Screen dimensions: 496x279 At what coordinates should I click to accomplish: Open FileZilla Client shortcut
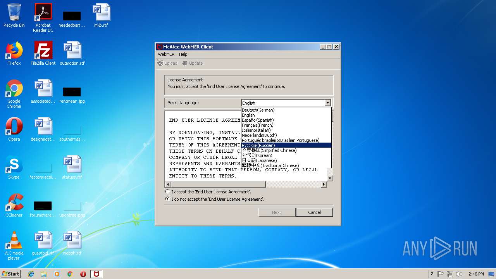(x=43, y=53)
